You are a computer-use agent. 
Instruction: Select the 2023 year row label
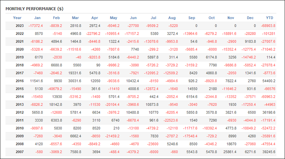coord(20,26)
